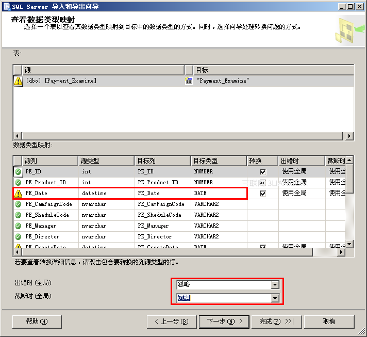Click the 目标类型 column header
Viewport: 367px width, 337px height.
(x=219, y=161)
